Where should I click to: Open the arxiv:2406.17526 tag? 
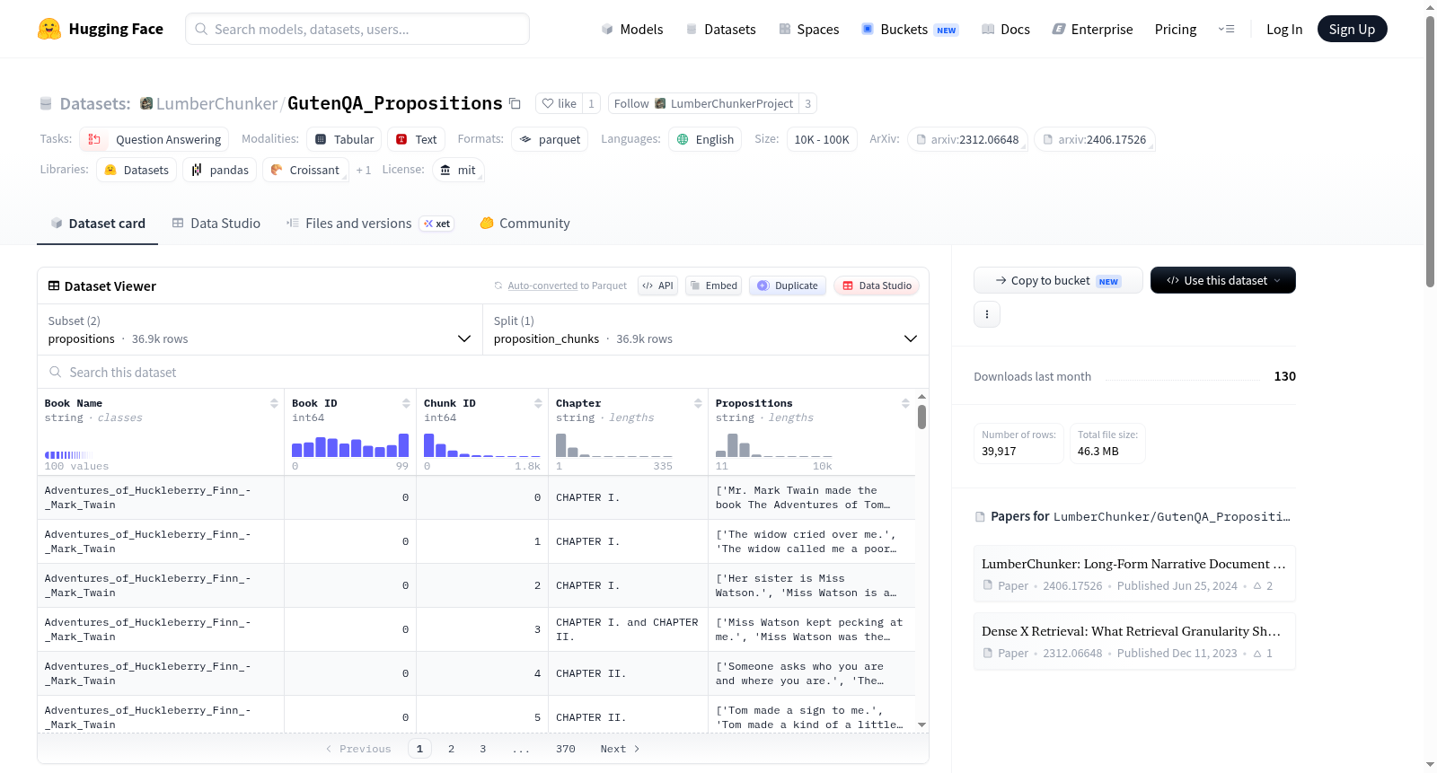(x=1094, y=139)
